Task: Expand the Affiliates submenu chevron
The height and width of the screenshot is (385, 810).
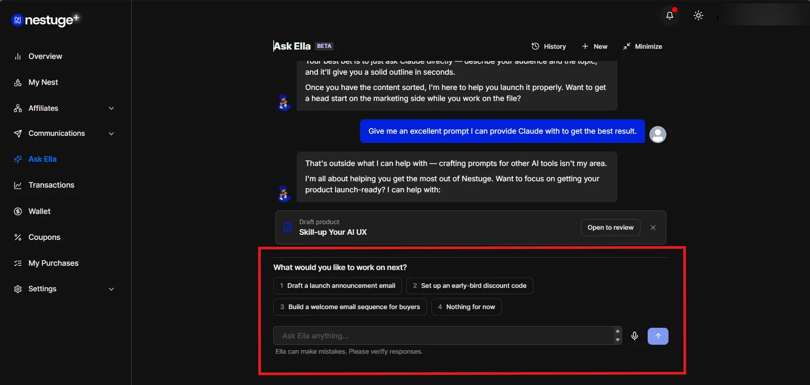Action: point(111,108)
